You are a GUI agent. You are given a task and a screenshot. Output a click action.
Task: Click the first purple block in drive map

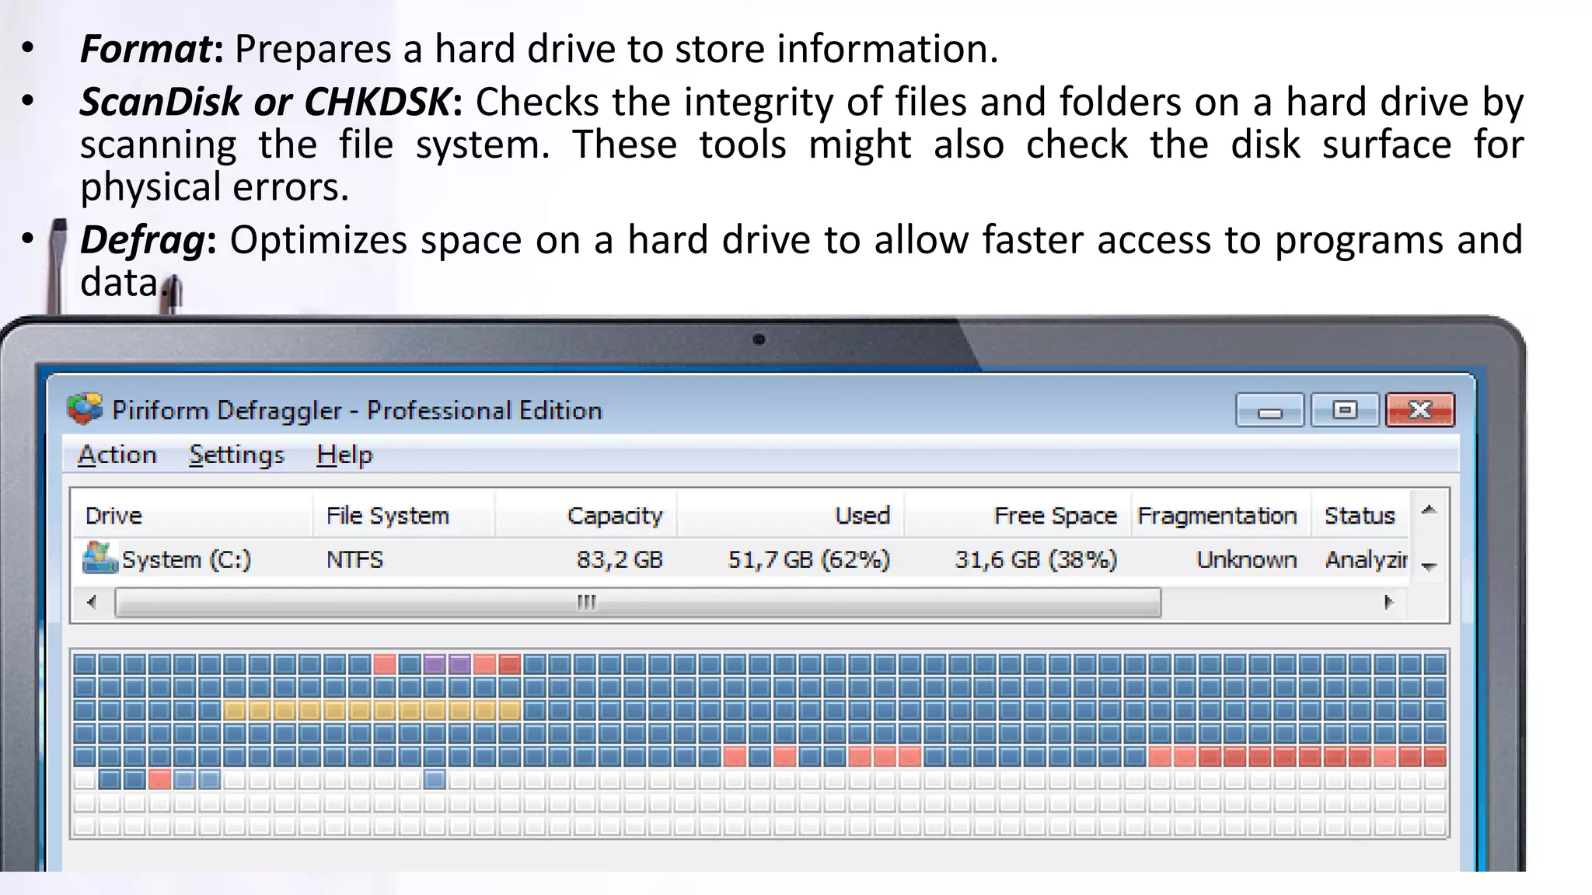coord(435,664)
